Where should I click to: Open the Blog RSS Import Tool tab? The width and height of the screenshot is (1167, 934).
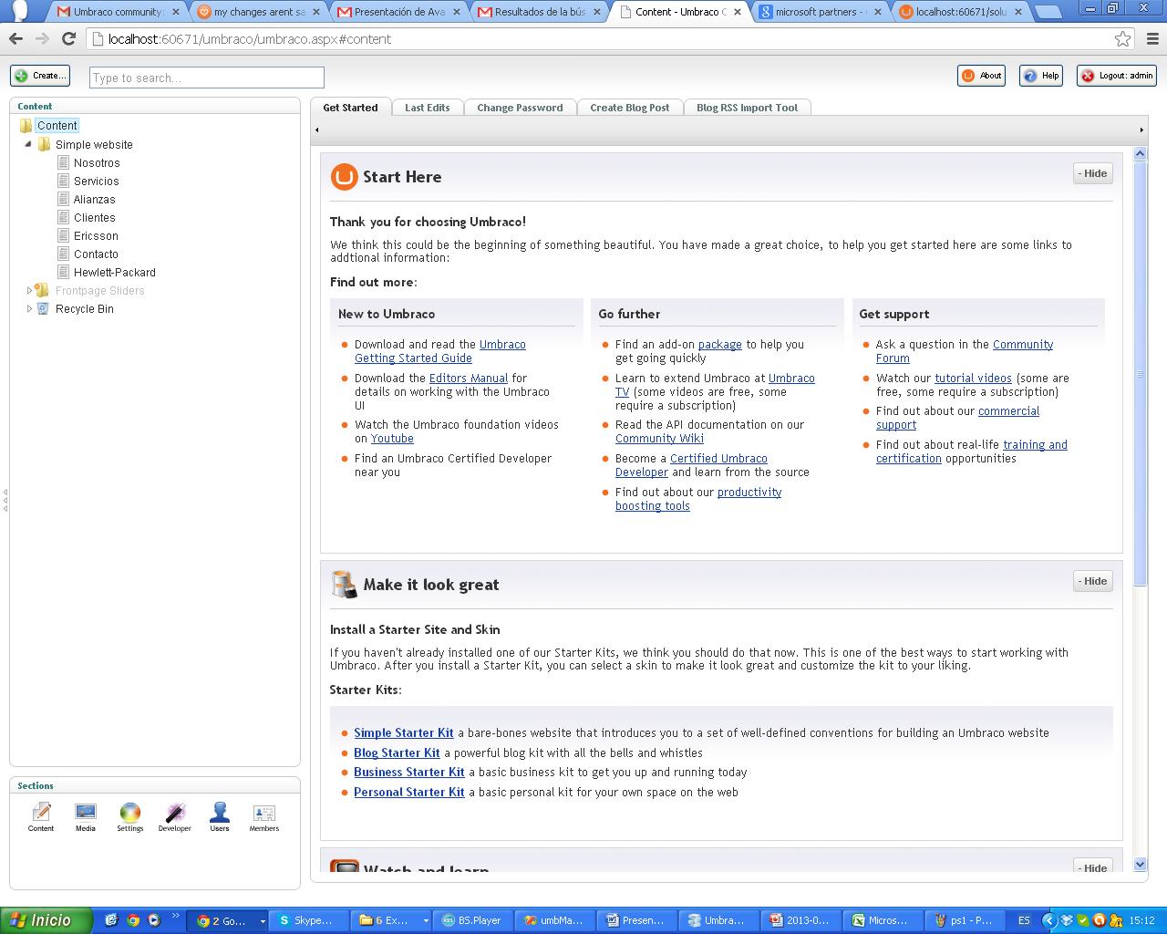(x=747, y=108)
